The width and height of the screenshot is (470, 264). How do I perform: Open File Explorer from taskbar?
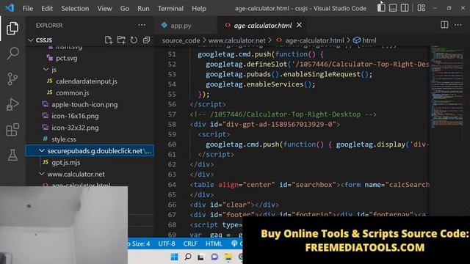(228, 257)
